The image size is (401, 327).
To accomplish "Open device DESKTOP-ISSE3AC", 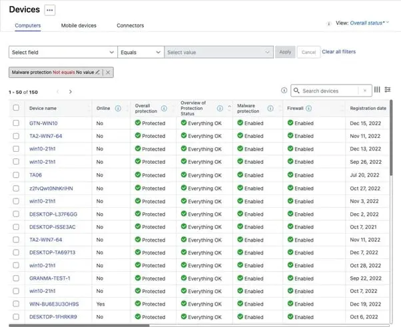I will click(x=53, y=227).
